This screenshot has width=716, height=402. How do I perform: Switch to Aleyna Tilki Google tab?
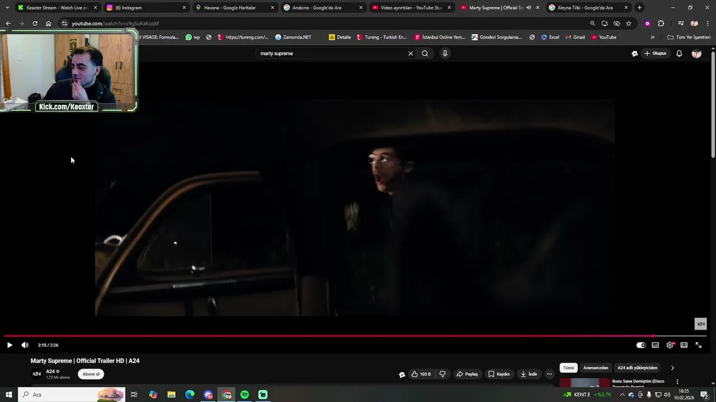click(587, 8)
